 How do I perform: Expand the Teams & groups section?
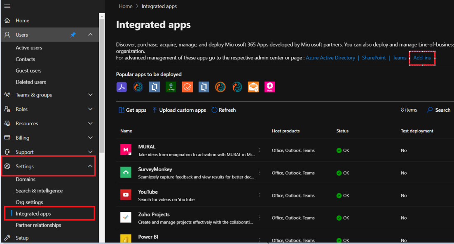(90, 95)
